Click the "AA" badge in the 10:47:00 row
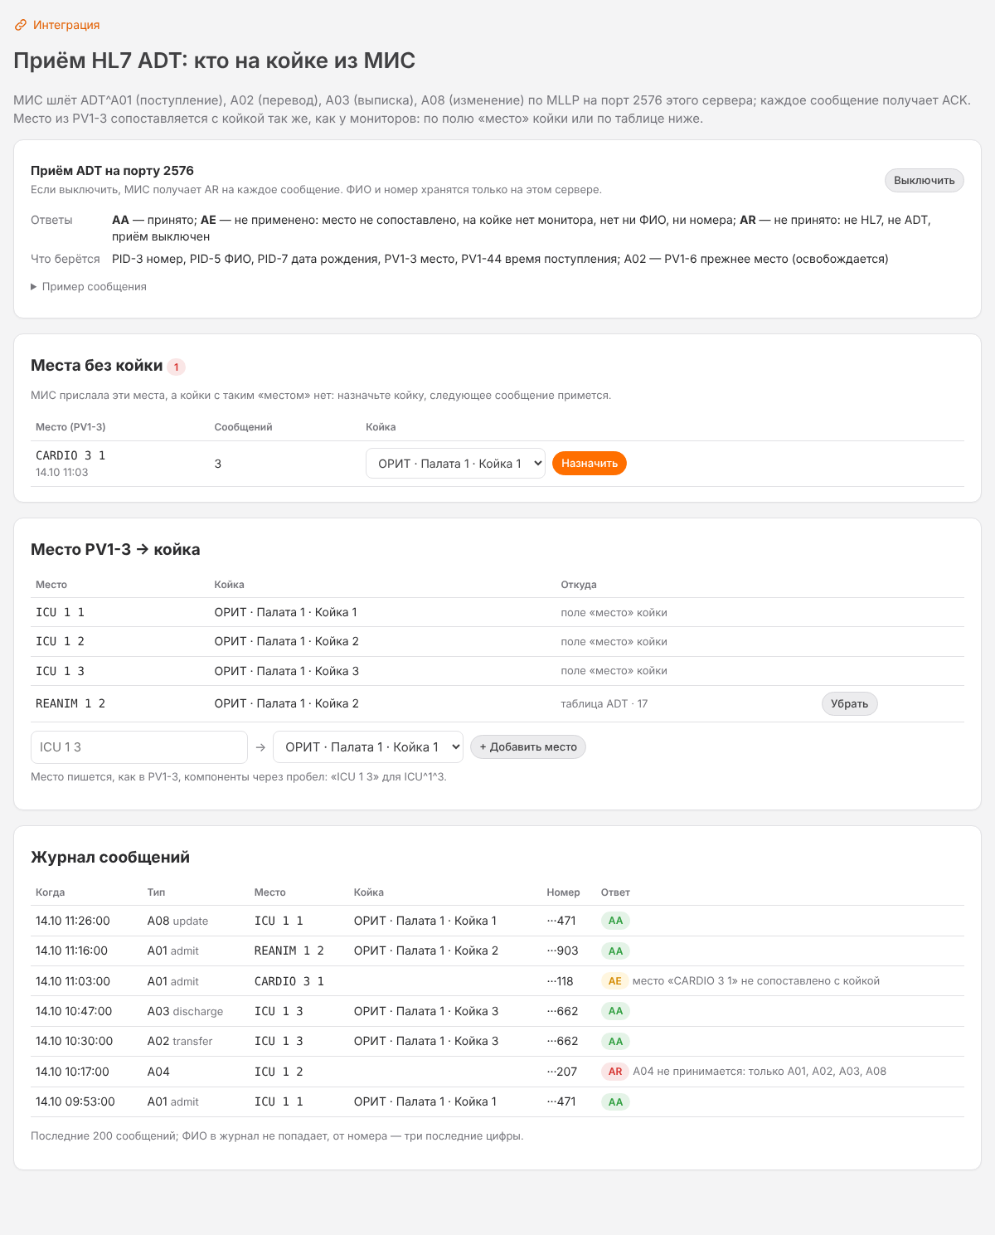This screenshot has width=995, height=1235. click(x=615, y=1011)
